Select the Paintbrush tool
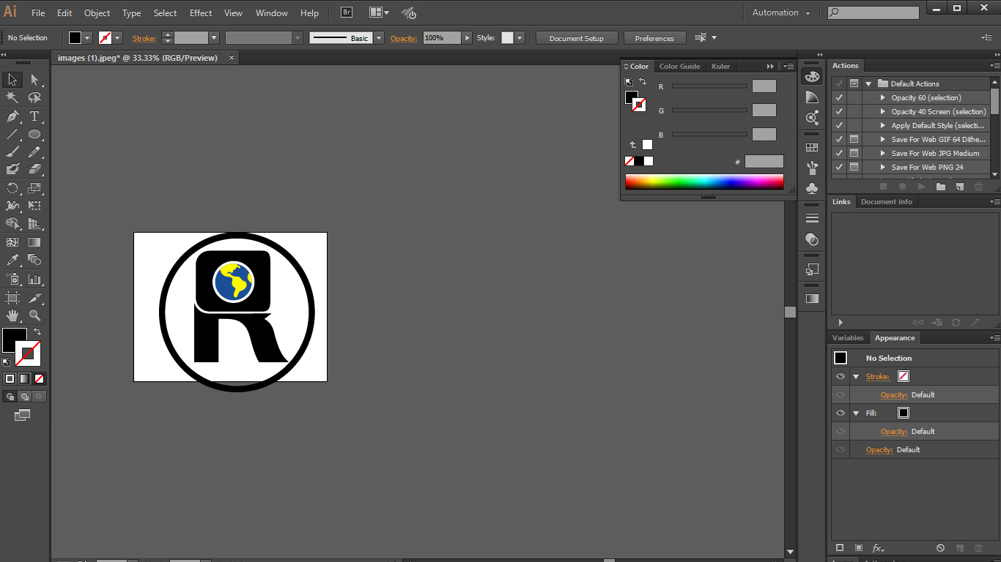The width and height of the screenshot is (1001, 562). tap(12, 152)
